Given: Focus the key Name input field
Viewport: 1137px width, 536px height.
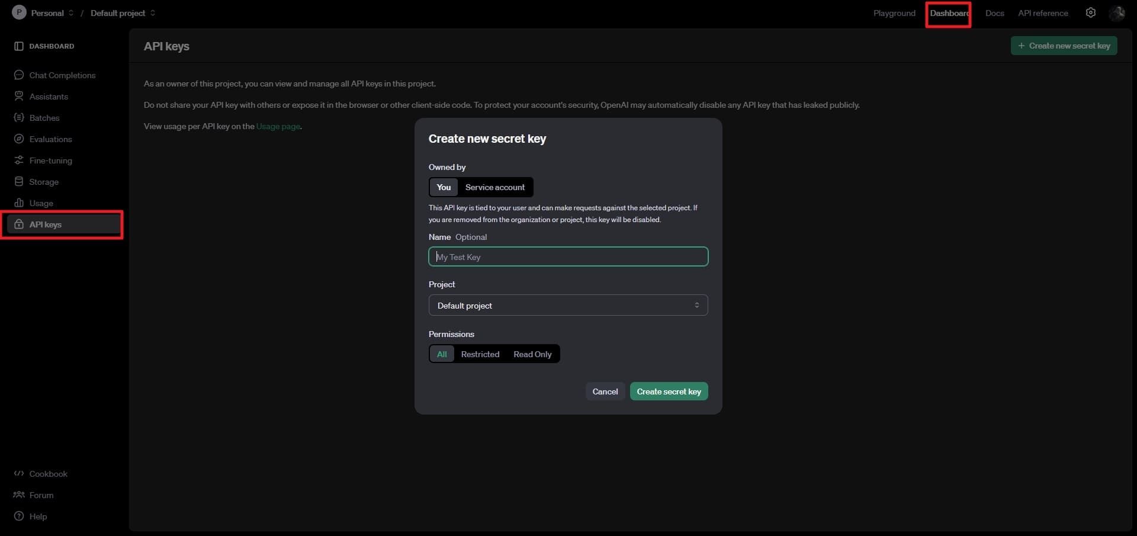Looking at the screenshot, I should click(568, 256).
